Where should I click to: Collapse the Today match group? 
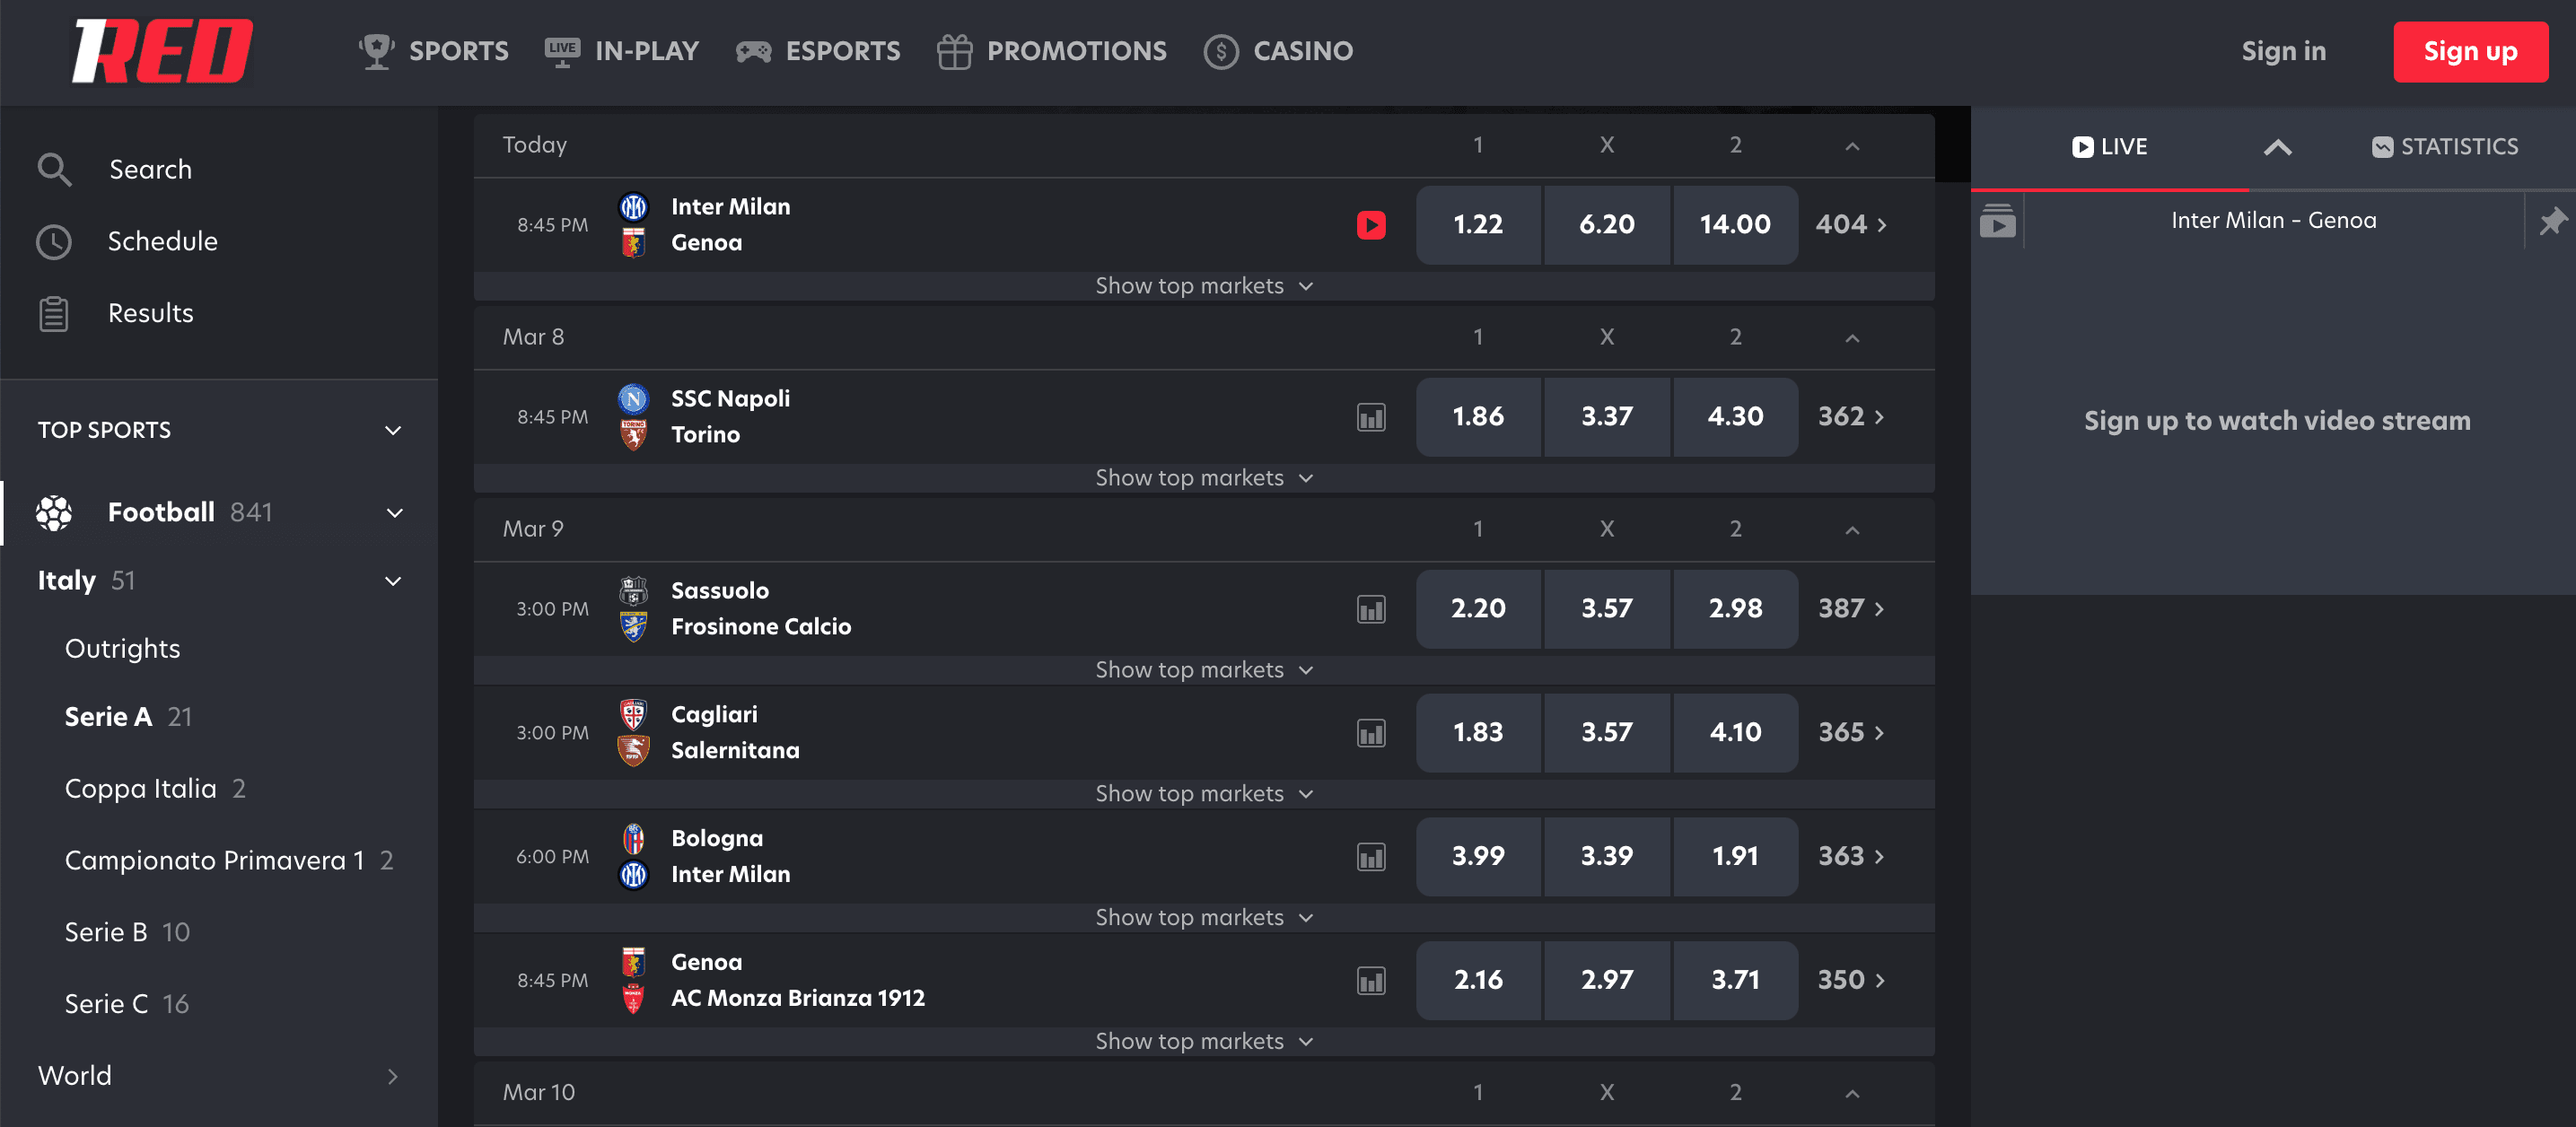1852,146
